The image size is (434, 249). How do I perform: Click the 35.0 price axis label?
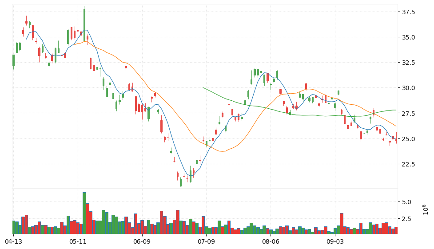(x=408, y=37)
